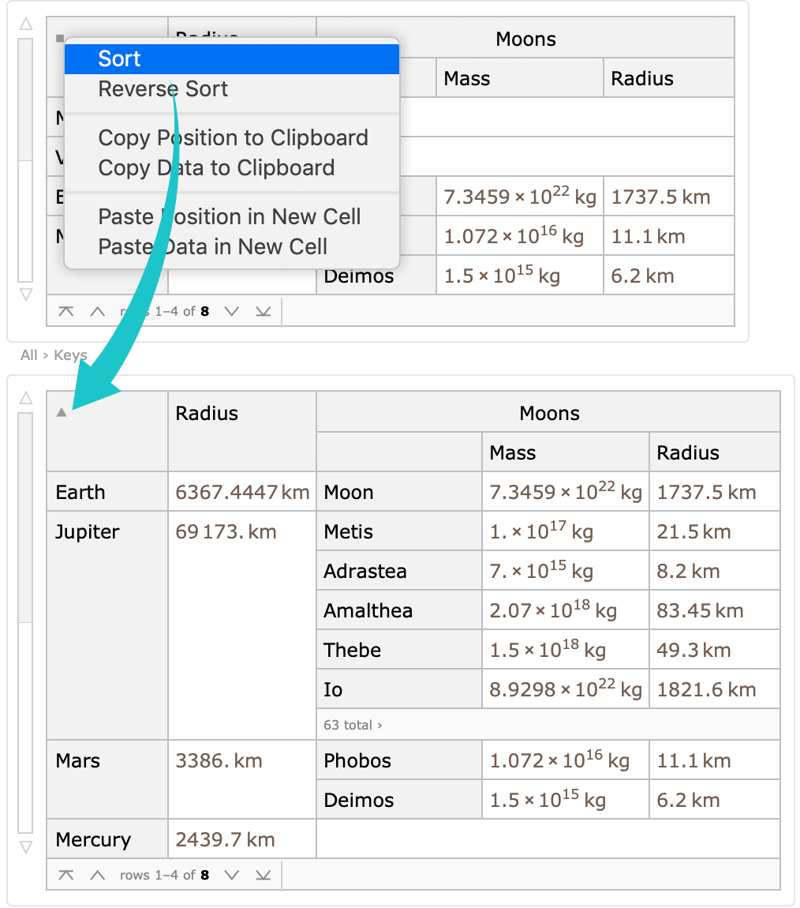Click 'rows 1–4 of 8' label in lower table
The image size is (800, 908).
click(164, 875)
